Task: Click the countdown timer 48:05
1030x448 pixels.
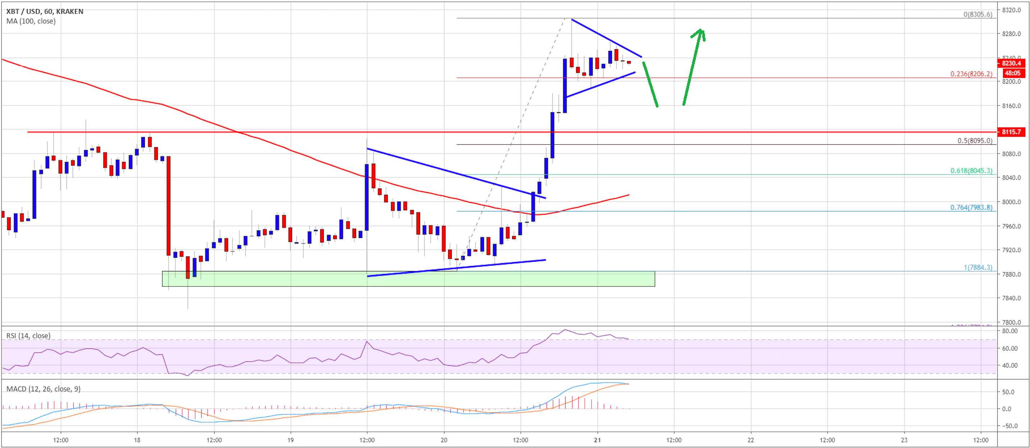Action: 1014,73
